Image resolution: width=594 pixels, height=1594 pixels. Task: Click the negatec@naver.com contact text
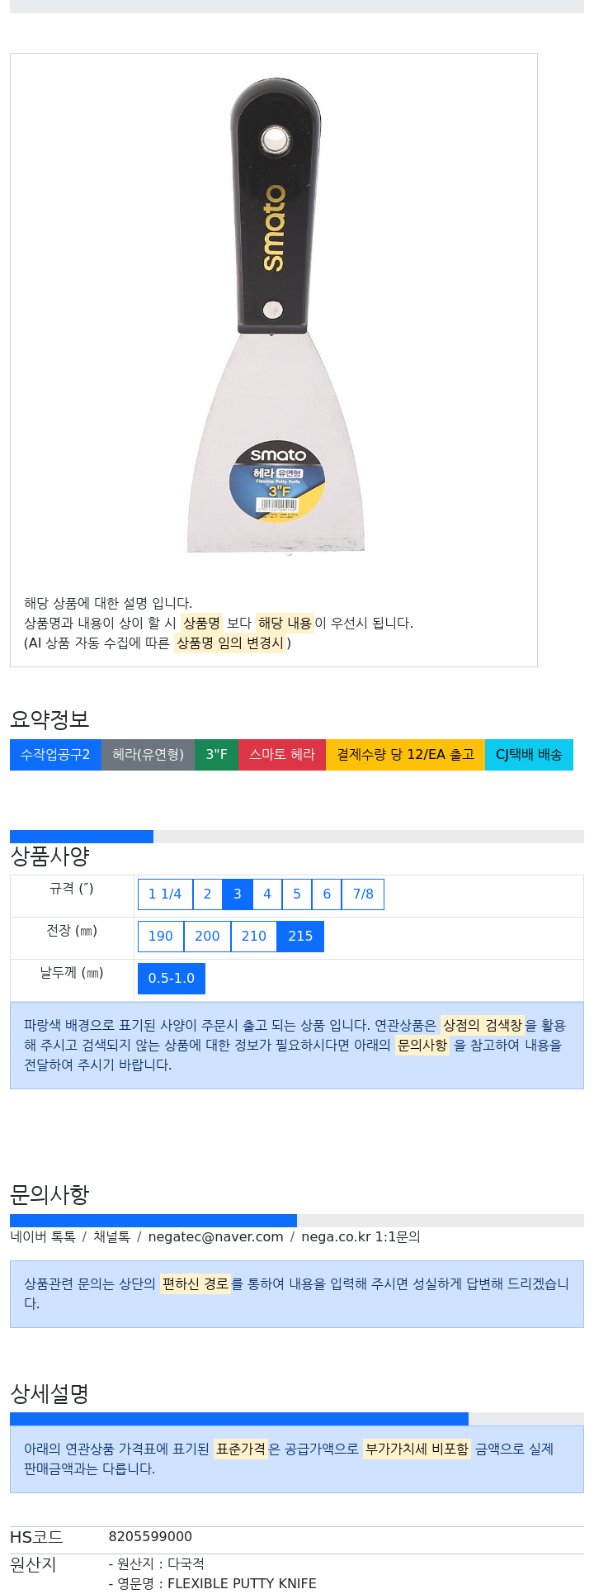(215, 1237)
